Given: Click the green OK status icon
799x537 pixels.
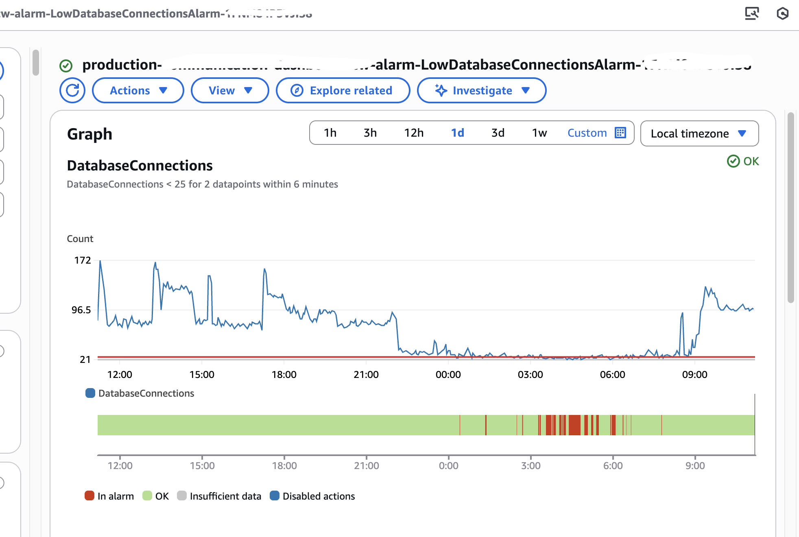Looking at the screenshot, I should 733,161.
